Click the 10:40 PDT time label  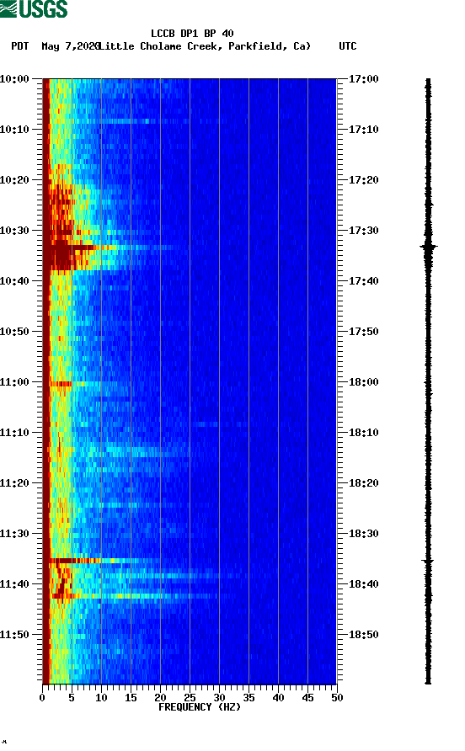15,281
